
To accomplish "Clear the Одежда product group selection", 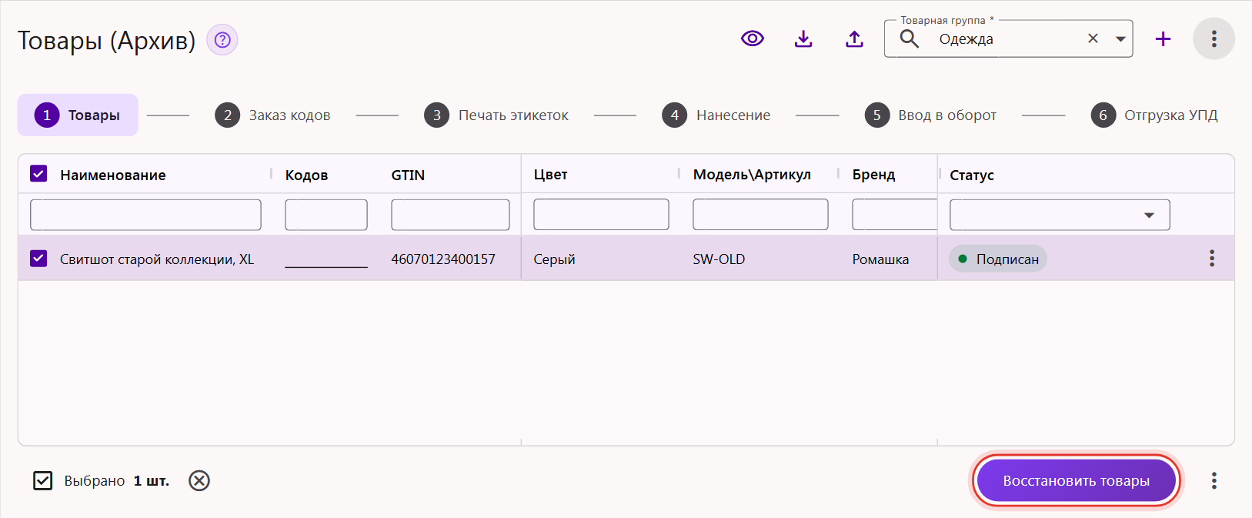I will point(1093,38).
